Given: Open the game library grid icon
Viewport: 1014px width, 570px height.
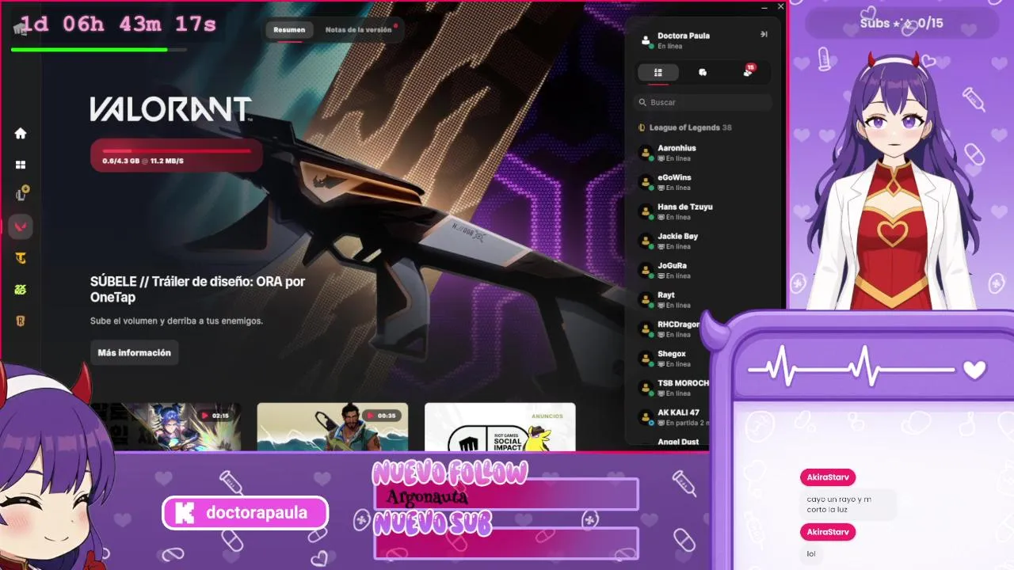Looking at the screenshot, I should pos(21,165).
